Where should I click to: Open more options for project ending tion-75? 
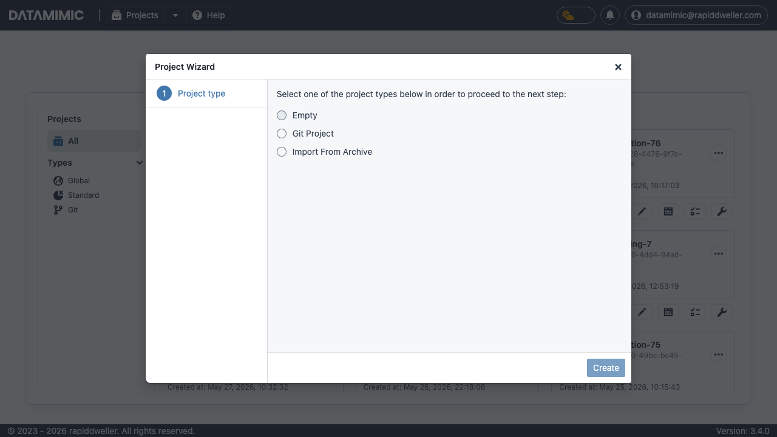pos(719,354)
